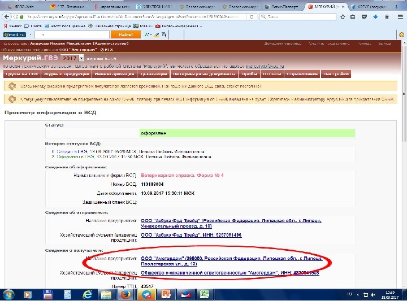The height and width of the screenshot is (305, 407).
Task: Click the ВСД number 113188004
Action: pyautogui.click(x=152, y=184)
